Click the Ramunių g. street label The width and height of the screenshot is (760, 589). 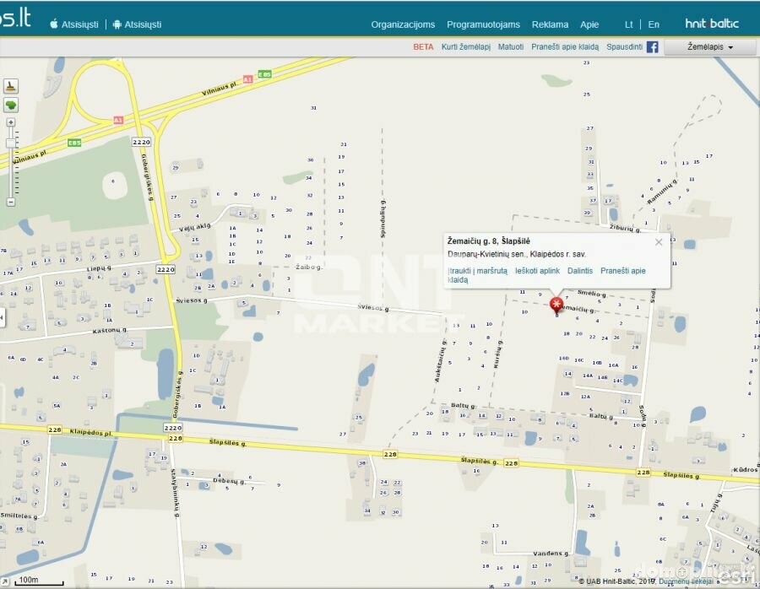pos(662,192)
